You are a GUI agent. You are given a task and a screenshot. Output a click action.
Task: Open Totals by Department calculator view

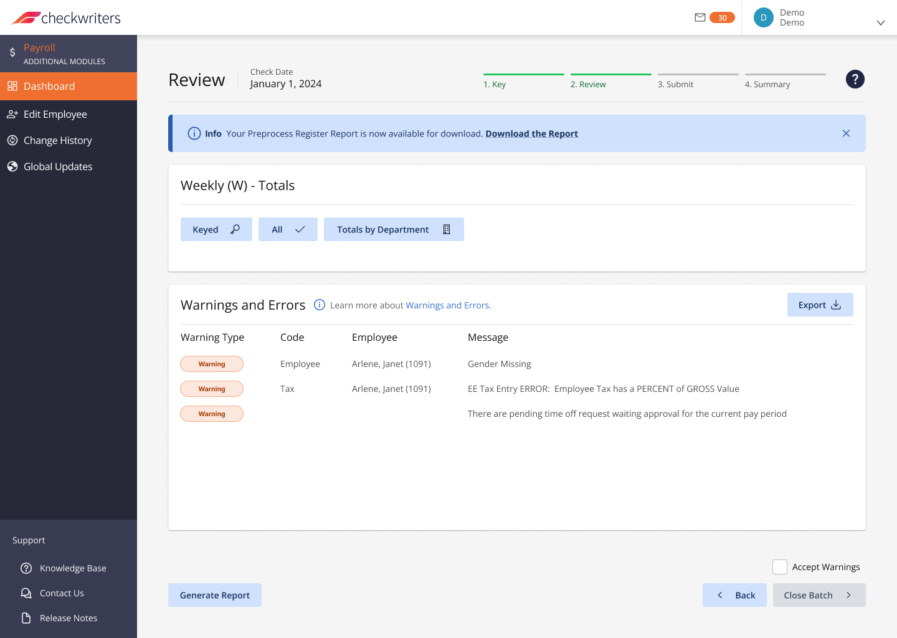pos(394,229)
